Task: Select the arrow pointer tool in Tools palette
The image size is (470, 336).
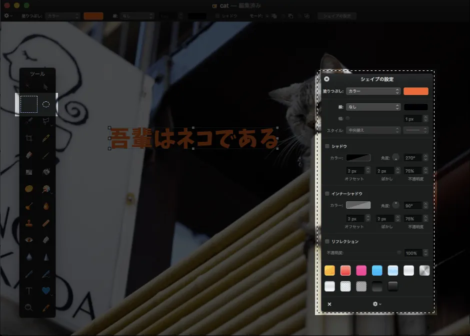Action: point(45,87)
